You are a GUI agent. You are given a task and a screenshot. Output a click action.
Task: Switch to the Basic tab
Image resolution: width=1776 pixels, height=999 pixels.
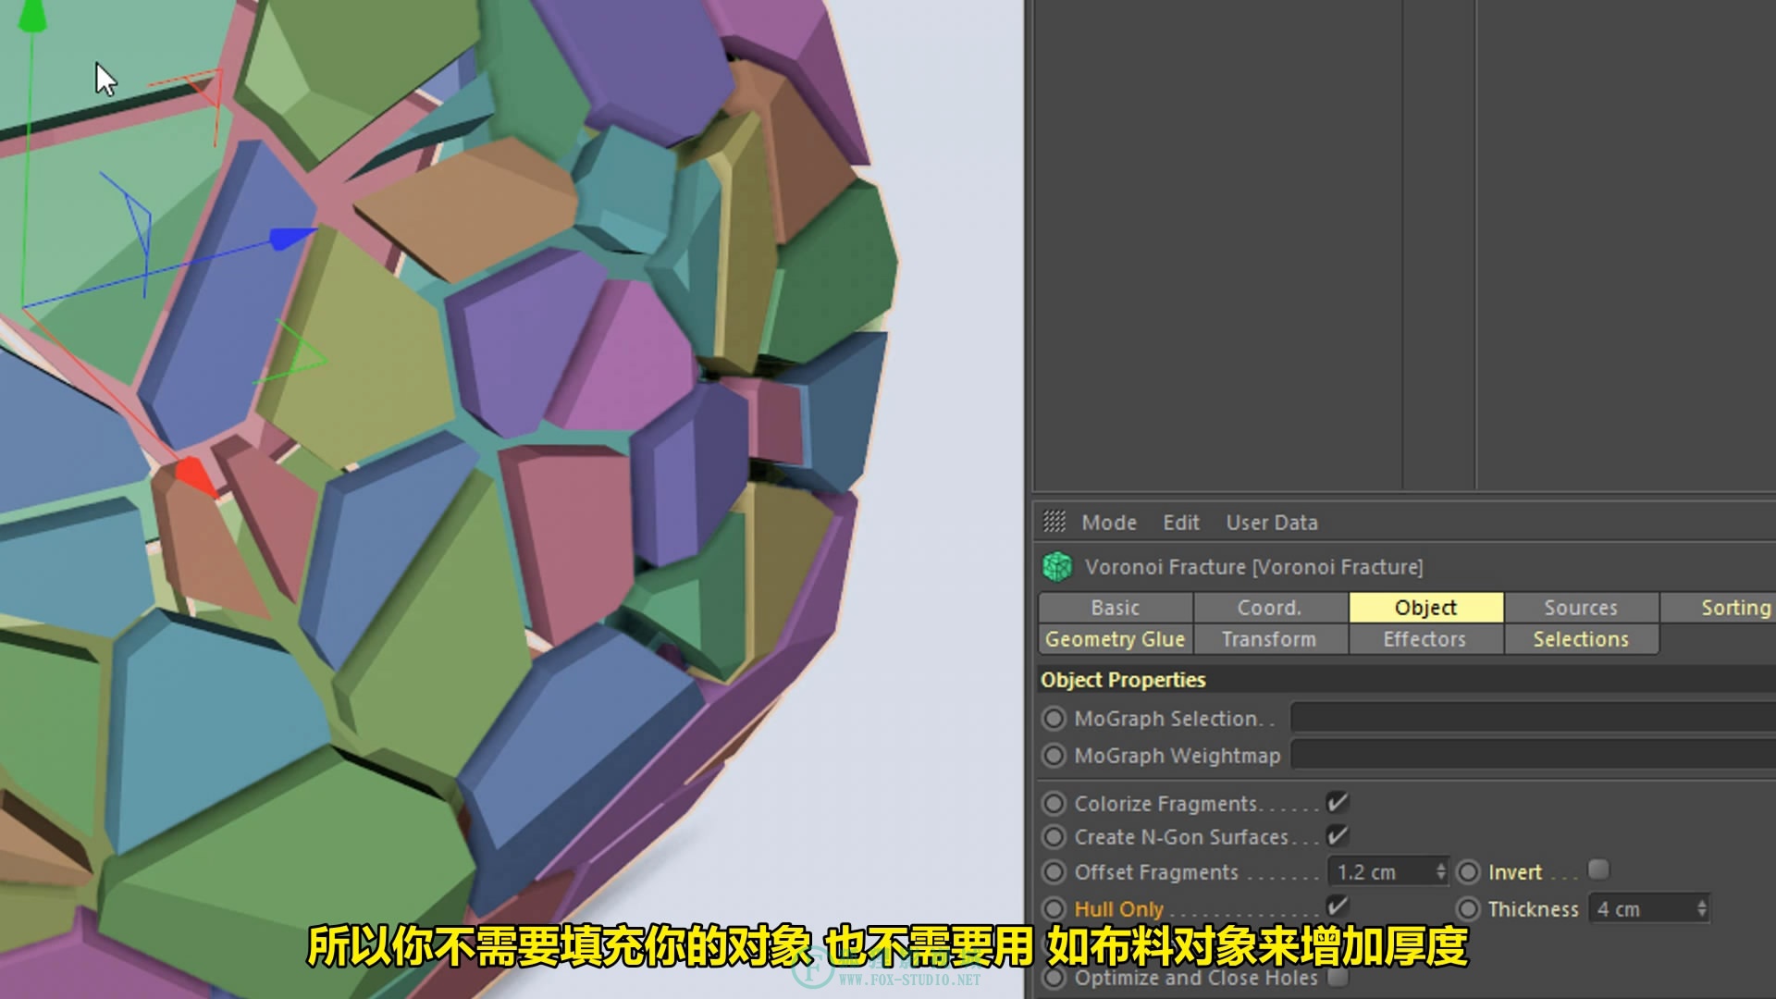coord(1115,608)
